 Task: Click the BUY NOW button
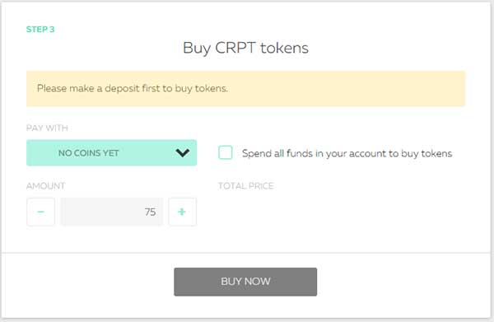point(245,282)
